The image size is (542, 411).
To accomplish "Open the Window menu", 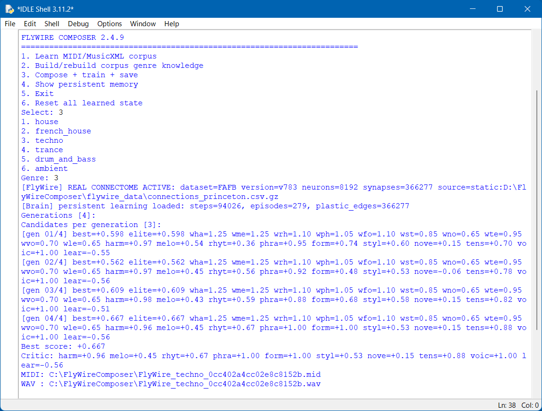I will click(x=143, y=24).
